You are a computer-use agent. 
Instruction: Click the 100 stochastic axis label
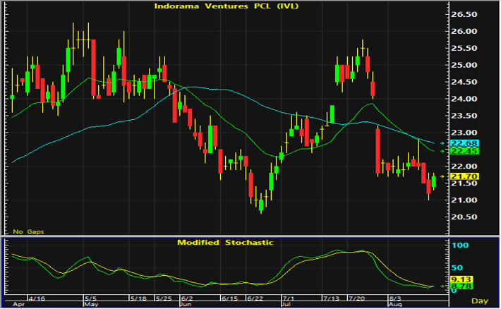click(x=460, y=245)
